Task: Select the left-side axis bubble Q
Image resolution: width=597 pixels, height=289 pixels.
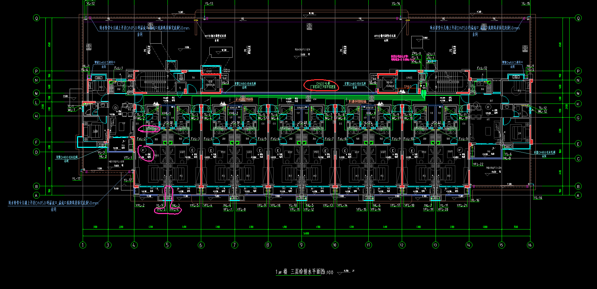Action: coord(36,18)
